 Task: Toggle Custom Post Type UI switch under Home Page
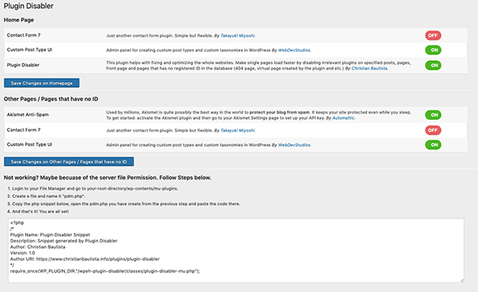(433, 50)
